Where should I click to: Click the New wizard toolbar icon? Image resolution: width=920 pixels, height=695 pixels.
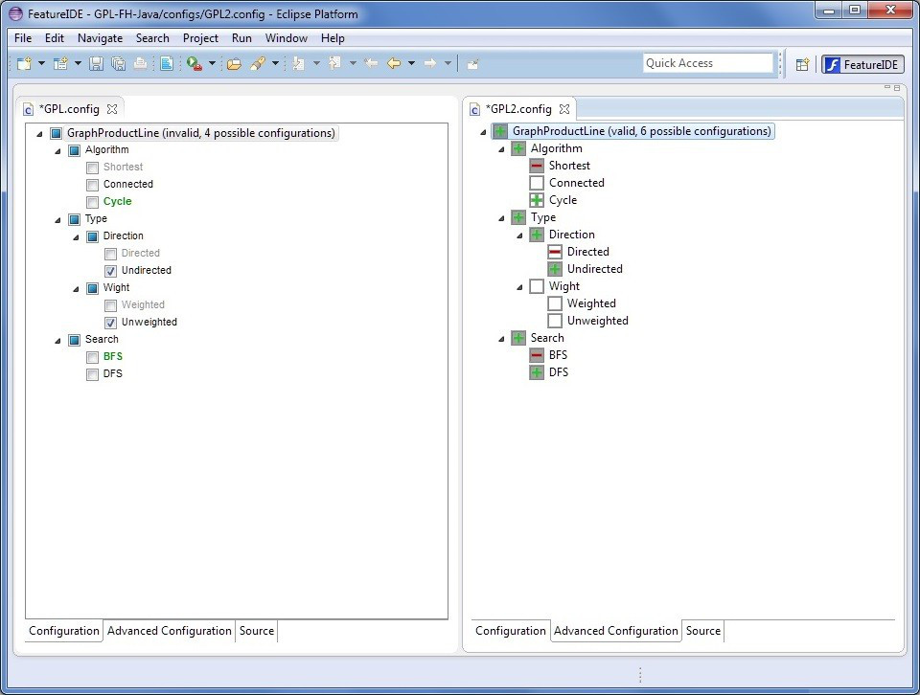pyautogui.click(x=24, y=63)
